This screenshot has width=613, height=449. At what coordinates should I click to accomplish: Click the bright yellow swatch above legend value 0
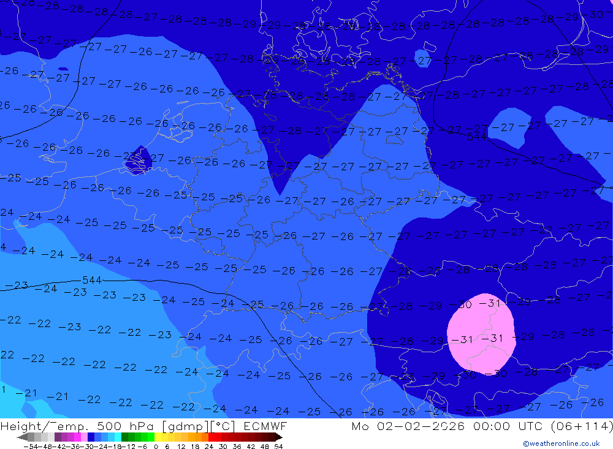[158, 437]
